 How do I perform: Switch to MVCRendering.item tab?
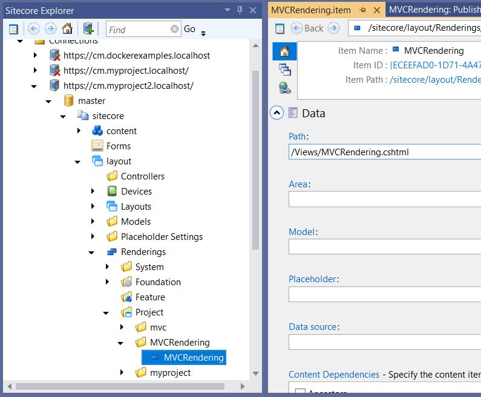[x=311, y=10]
